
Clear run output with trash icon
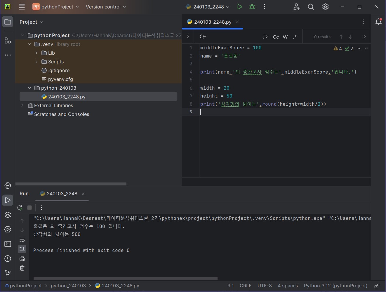tap(22, 268)
